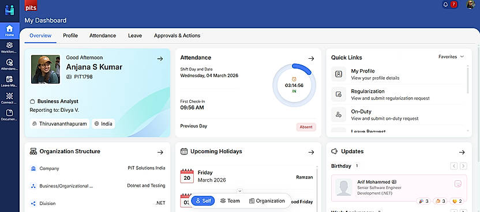
Task: Open the profile card arrow beside Good Afternoon
Action: [160, 59]
